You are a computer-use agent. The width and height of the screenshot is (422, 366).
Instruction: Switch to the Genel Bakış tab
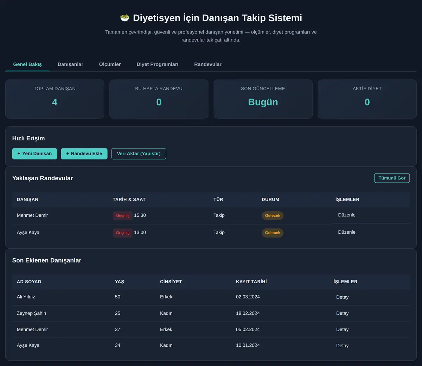coord(27,64)
